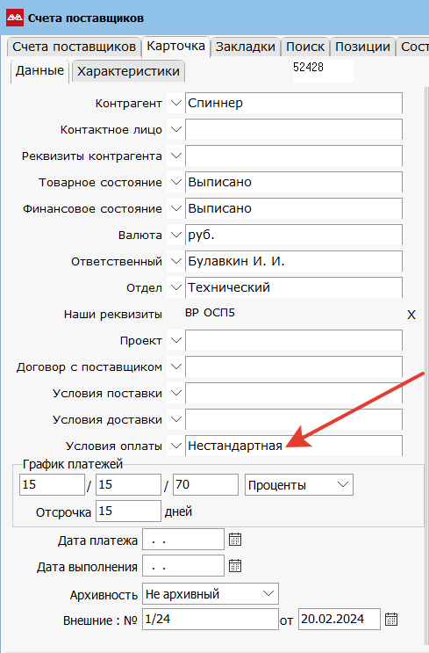429x653 pixels.
Task: Open the Проценты combo box
Action: tap(299, 485)
